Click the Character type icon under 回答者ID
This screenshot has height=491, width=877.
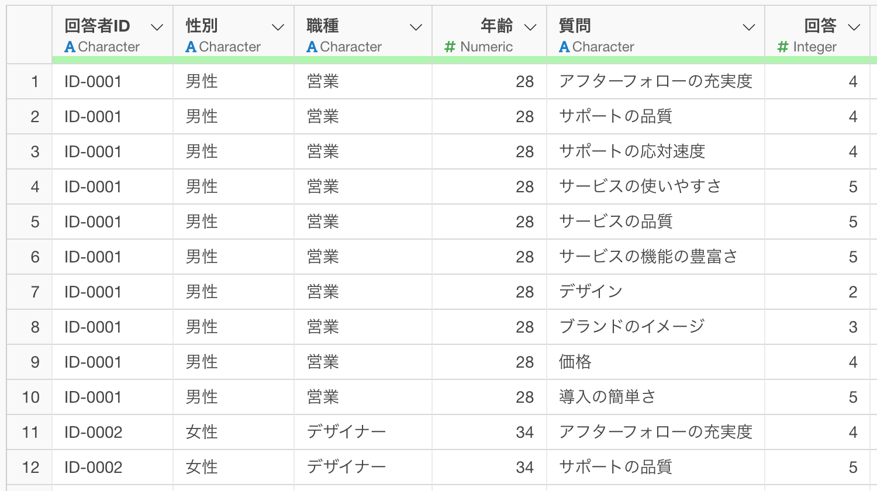pos(70,47)
